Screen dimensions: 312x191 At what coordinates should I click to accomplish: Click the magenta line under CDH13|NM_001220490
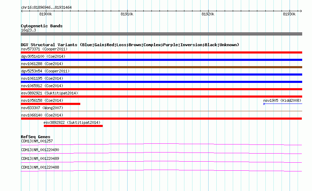161,153
